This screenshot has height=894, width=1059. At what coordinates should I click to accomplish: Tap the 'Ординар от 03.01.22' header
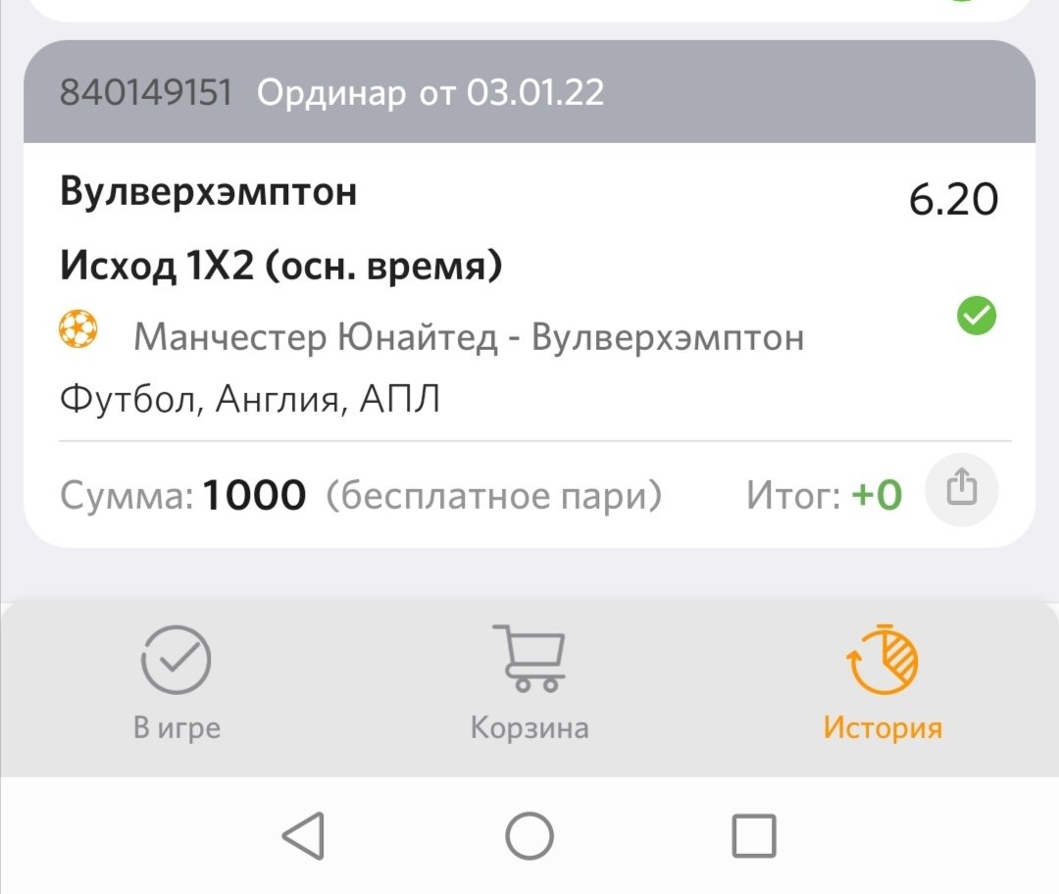point(430,93)
